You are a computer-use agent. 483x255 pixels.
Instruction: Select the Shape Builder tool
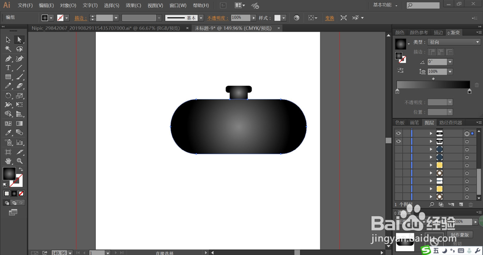8,114
